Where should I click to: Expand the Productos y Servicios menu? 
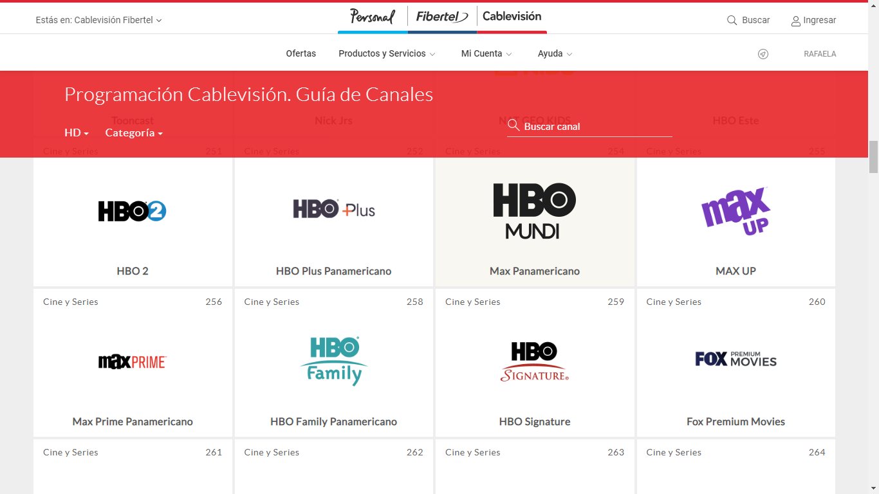coord(387,53)
